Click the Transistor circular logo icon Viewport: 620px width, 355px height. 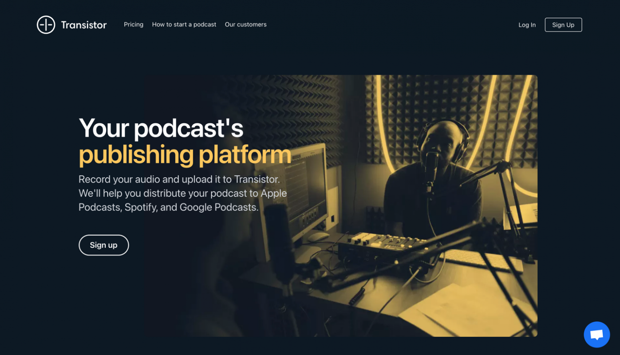(x=46, y=25)
